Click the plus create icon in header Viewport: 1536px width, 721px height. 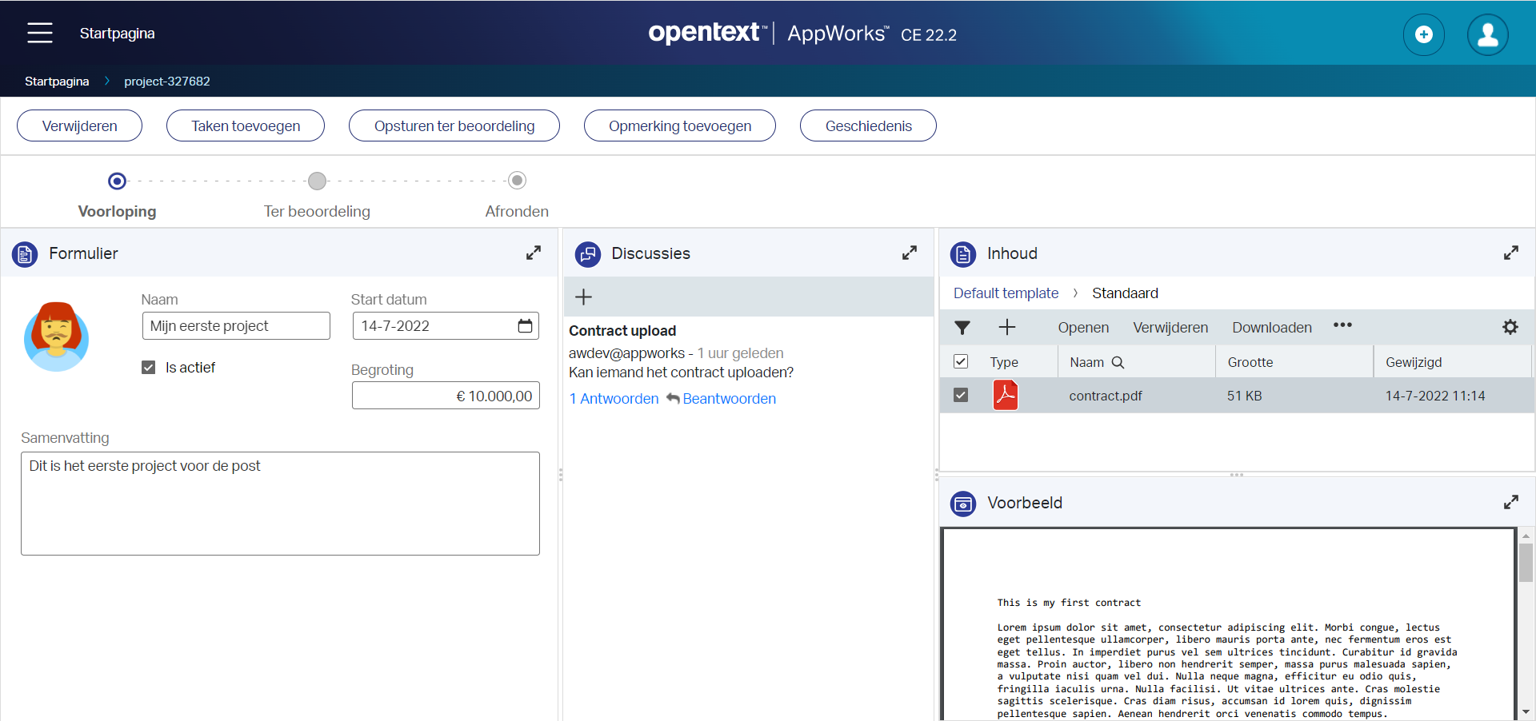1423,34
